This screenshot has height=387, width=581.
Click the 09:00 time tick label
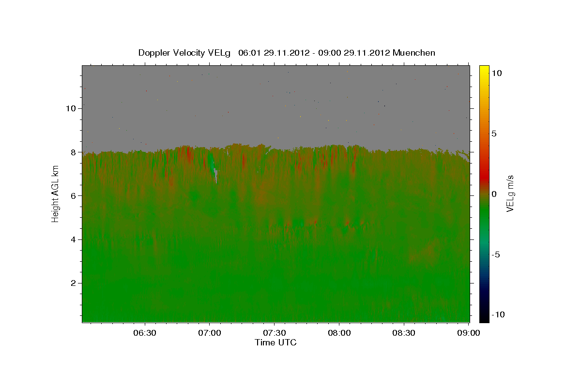(x=469, y=333)
